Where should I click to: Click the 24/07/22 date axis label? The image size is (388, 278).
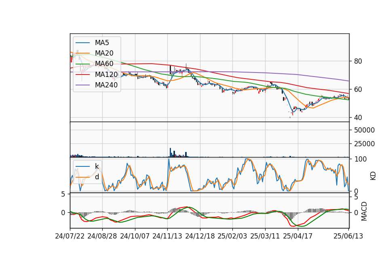point(70,236)
